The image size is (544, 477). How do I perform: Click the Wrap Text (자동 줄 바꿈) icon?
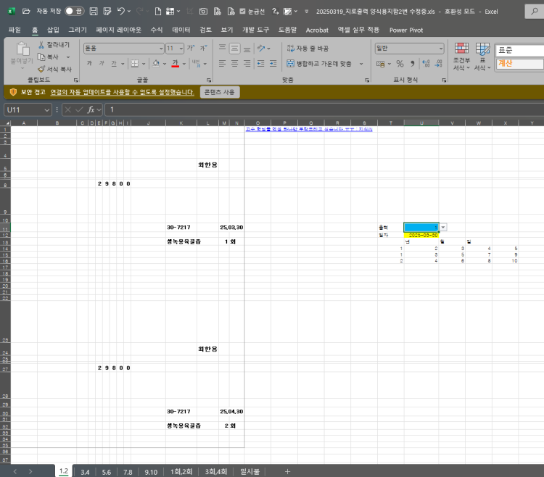tap(290, 48)
